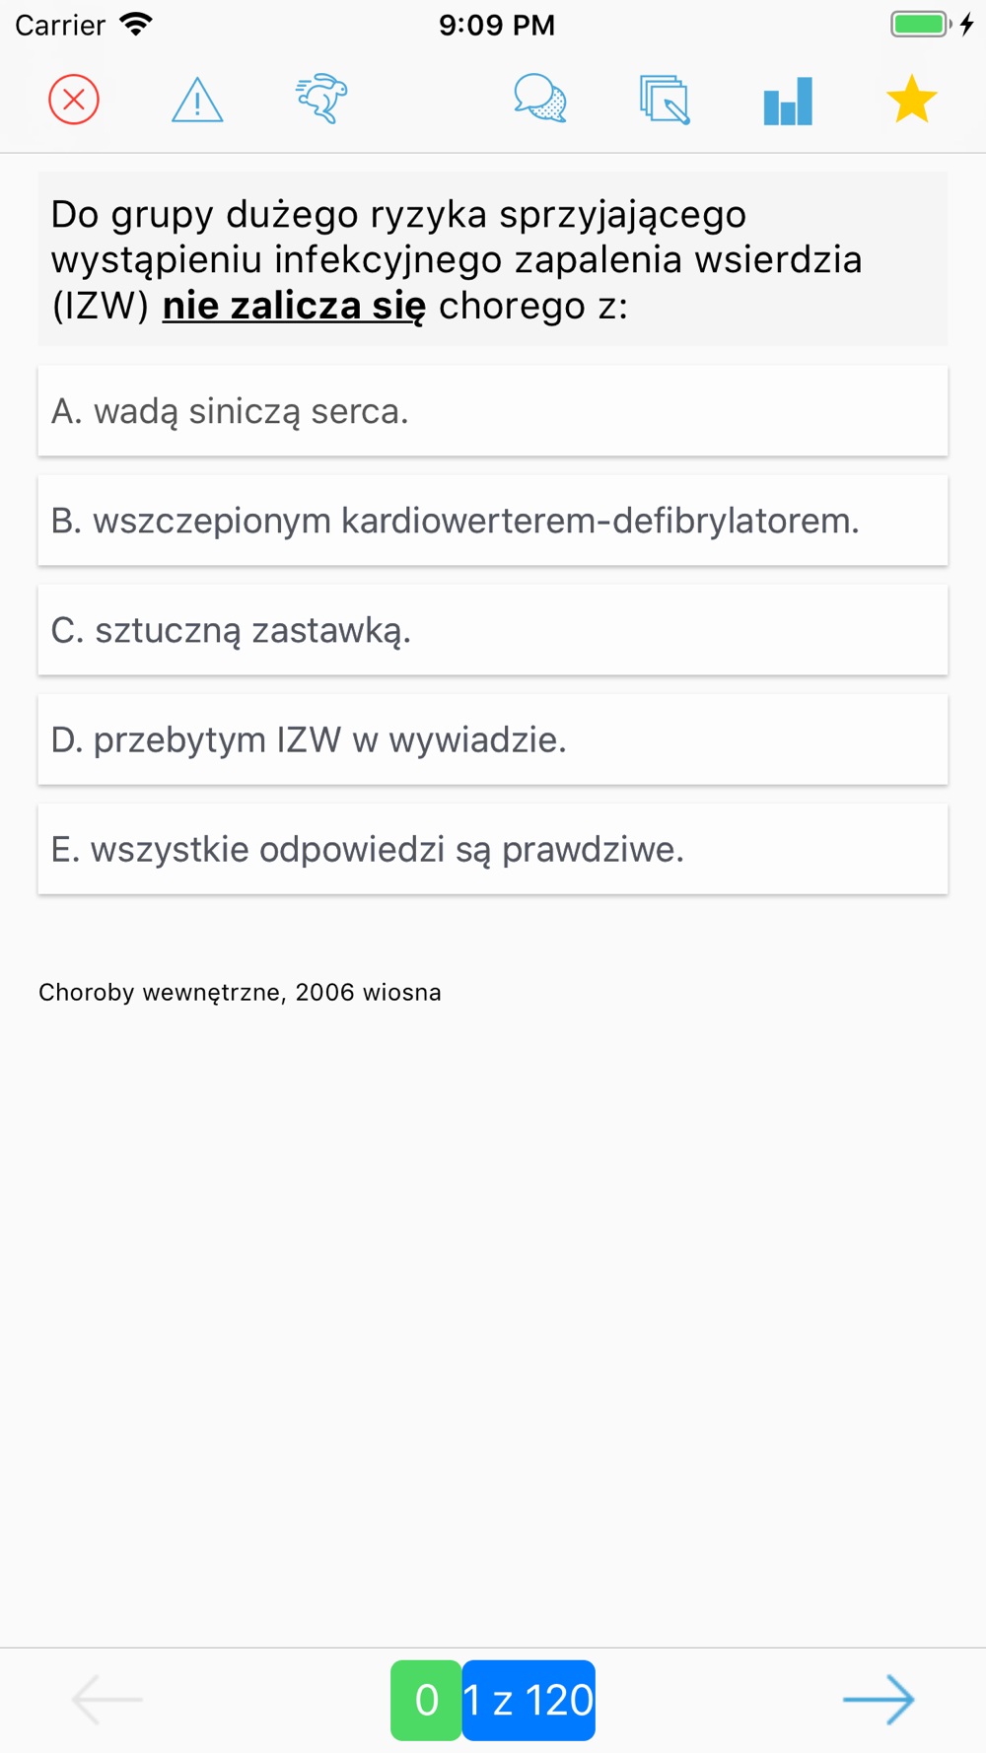Pick answer C sztuczną zastawką
The image size is (986, 1753).
coord(493,630)
